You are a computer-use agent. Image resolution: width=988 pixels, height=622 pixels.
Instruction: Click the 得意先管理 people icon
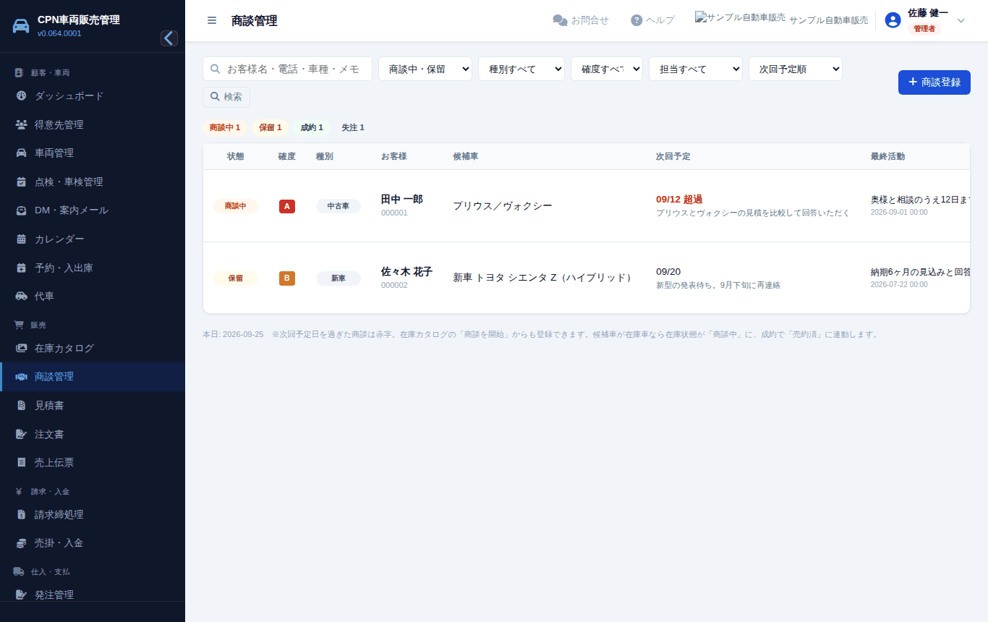point(21,124)
